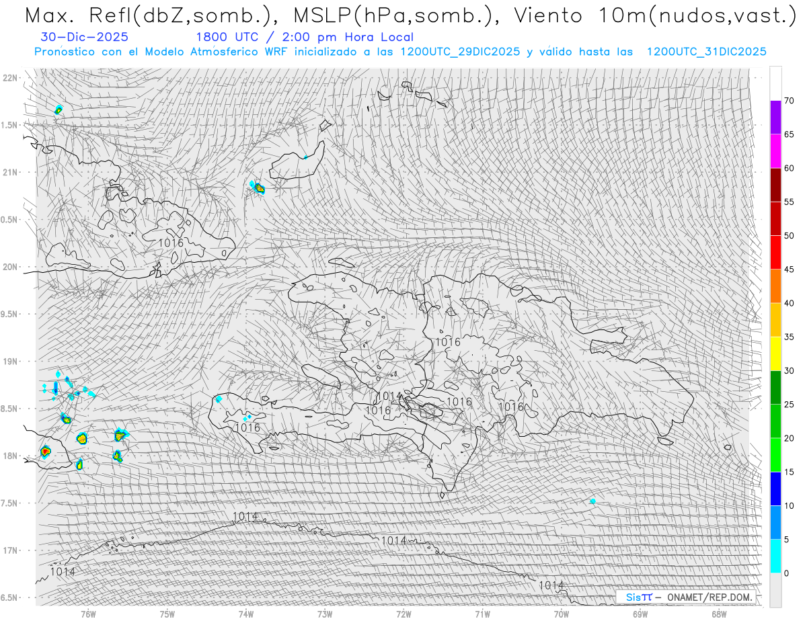Click the legend value '50'
Viewport: 807px width, 623px height.
click(789, 236)
